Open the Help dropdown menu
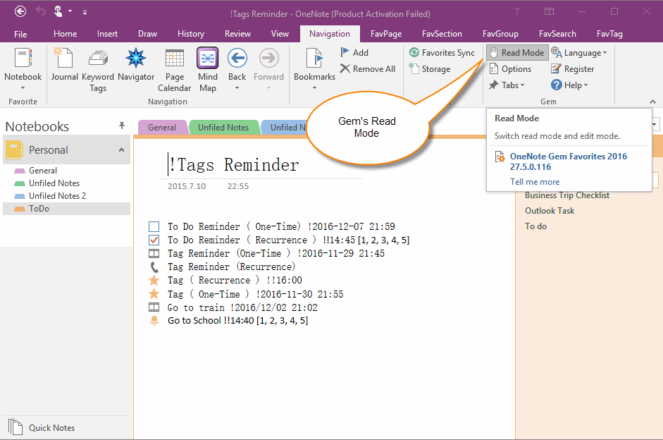 (569, 85)
